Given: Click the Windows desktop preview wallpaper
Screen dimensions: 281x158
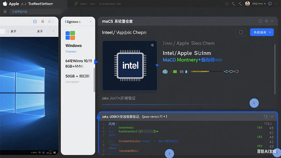Looking at the screenshot, I should (x=29, y=93).
